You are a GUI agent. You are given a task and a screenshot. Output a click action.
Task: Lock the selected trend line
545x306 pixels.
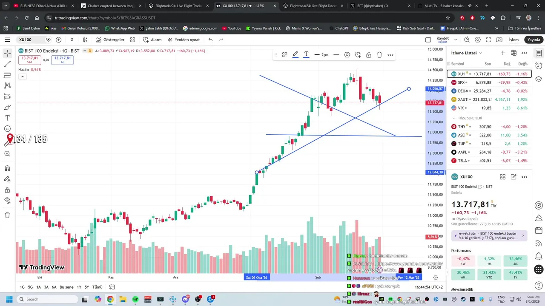(369, 54)
